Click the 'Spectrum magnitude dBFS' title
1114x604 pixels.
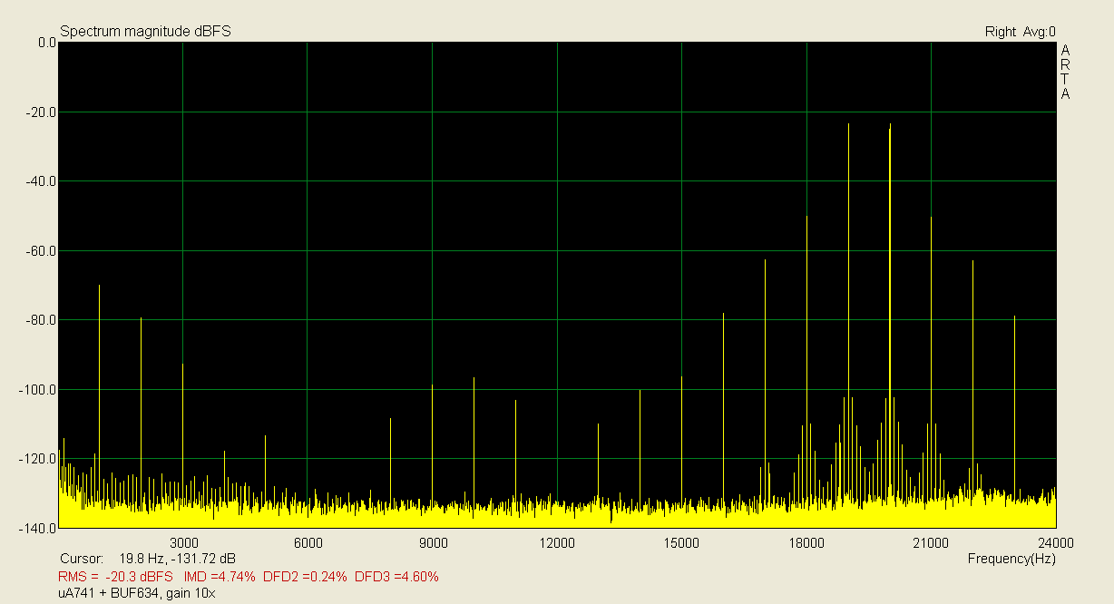(145, 32)
